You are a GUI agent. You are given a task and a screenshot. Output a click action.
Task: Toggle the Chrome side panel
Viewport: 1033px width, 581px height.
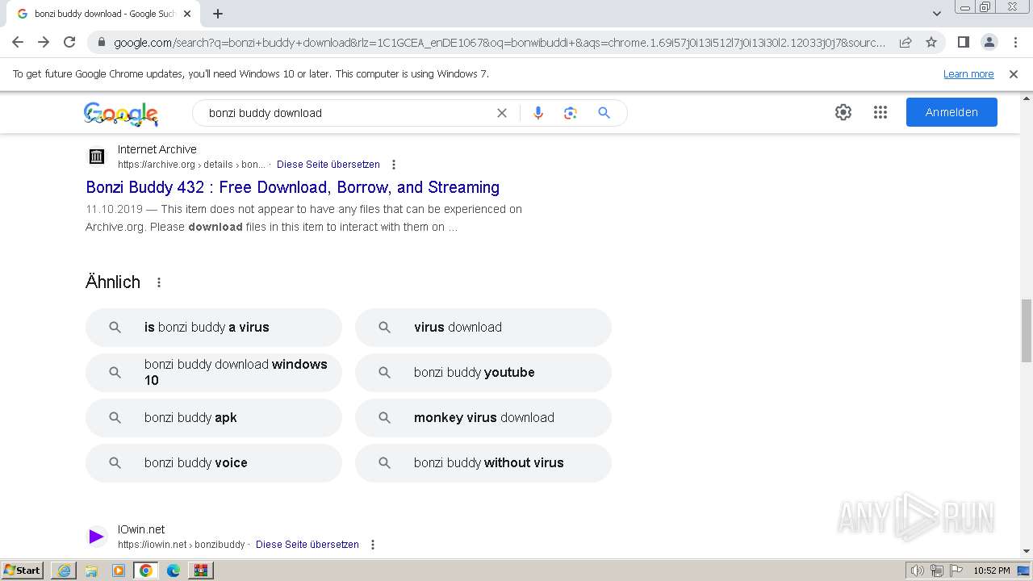click(x=963, y=42)
